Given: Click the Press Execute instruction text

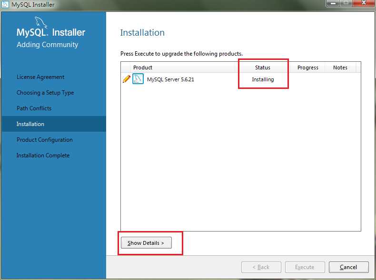Looking at the screenshot, I should coord(181,54).
